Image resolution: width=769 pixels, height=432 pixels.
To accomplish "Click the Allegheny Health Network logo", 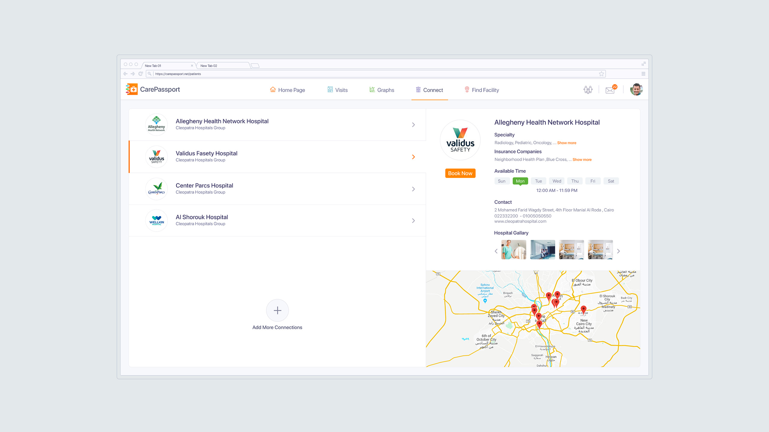I will (x=156, y=124).
